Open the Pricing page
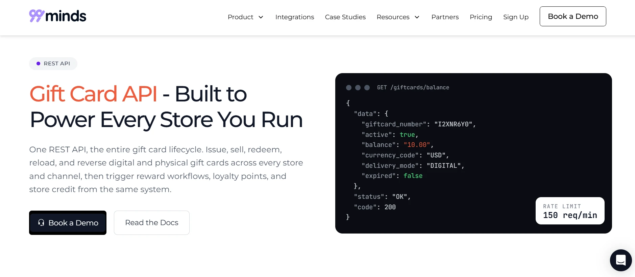 click(x=481, y=17)
